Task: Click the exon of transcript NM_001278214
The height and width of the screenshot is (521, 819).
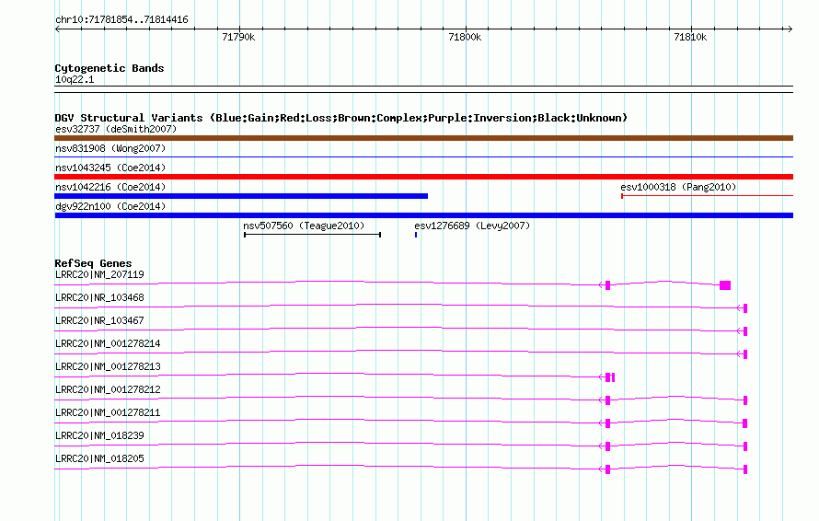Action: click(x=745, y=354)
